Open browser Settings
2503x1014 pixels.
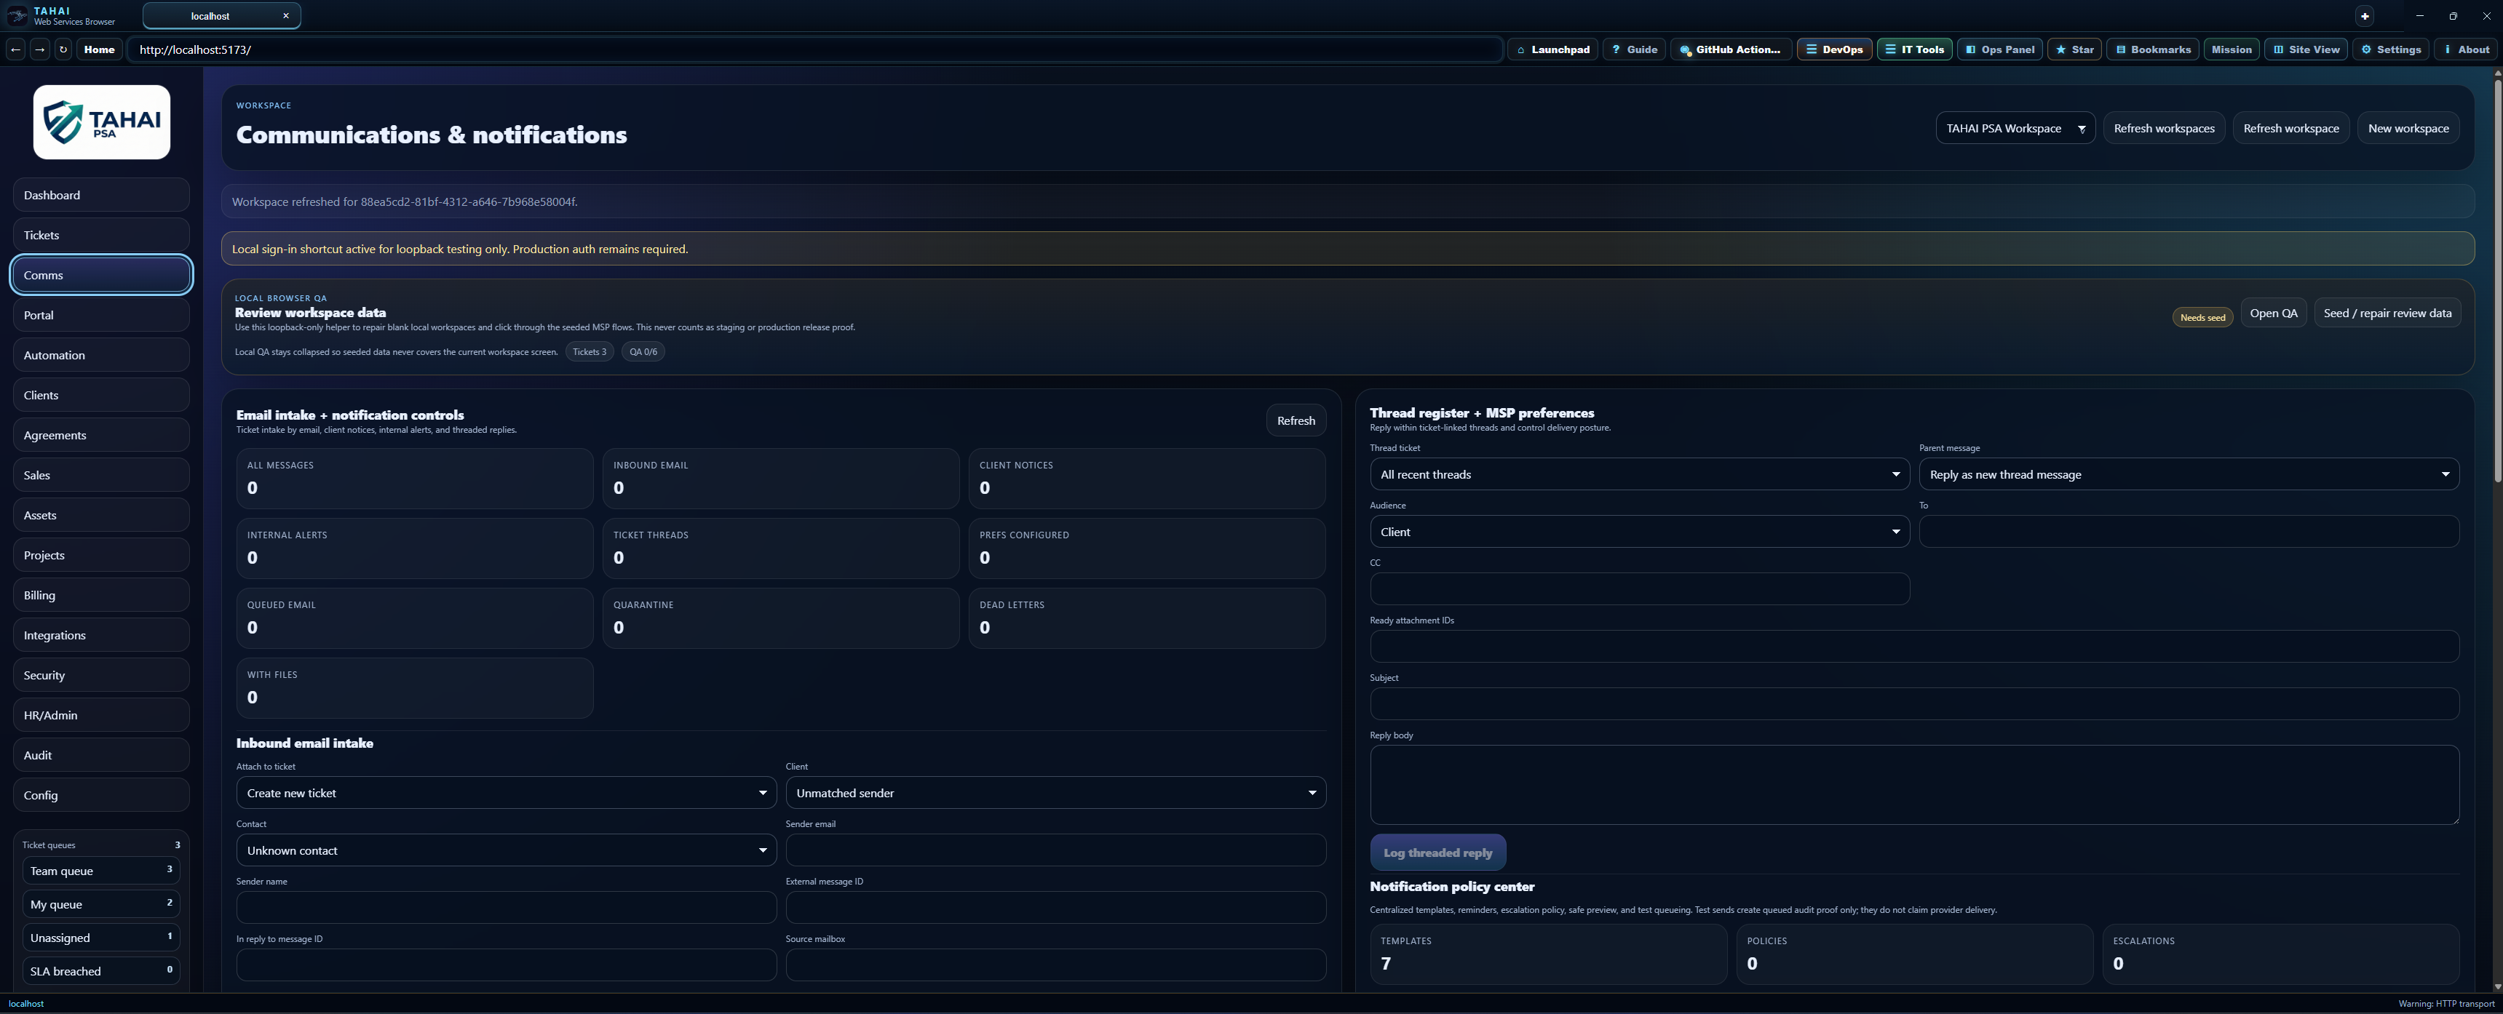pyautogui.click(x=2390, y=49)
